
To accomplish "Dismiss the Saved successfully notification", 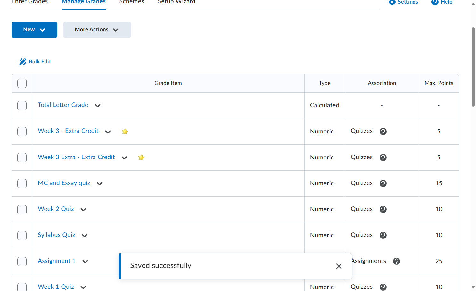I will pos(339,266).
